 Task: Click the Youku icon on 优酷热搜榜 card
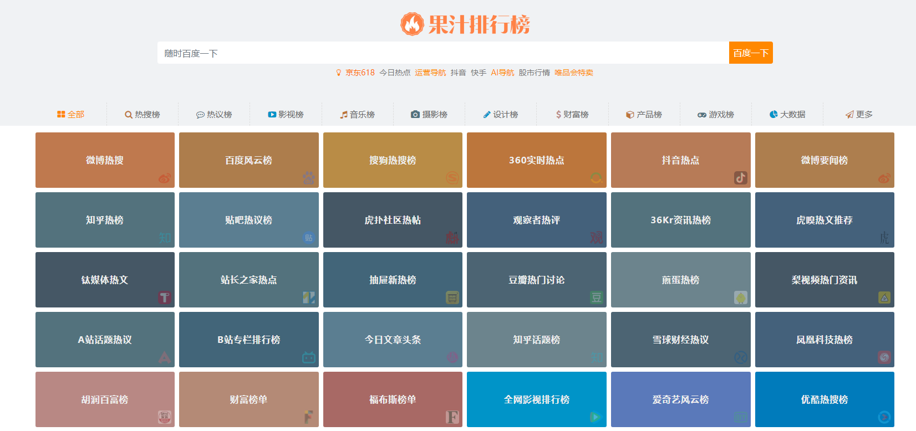click(884, 417)
